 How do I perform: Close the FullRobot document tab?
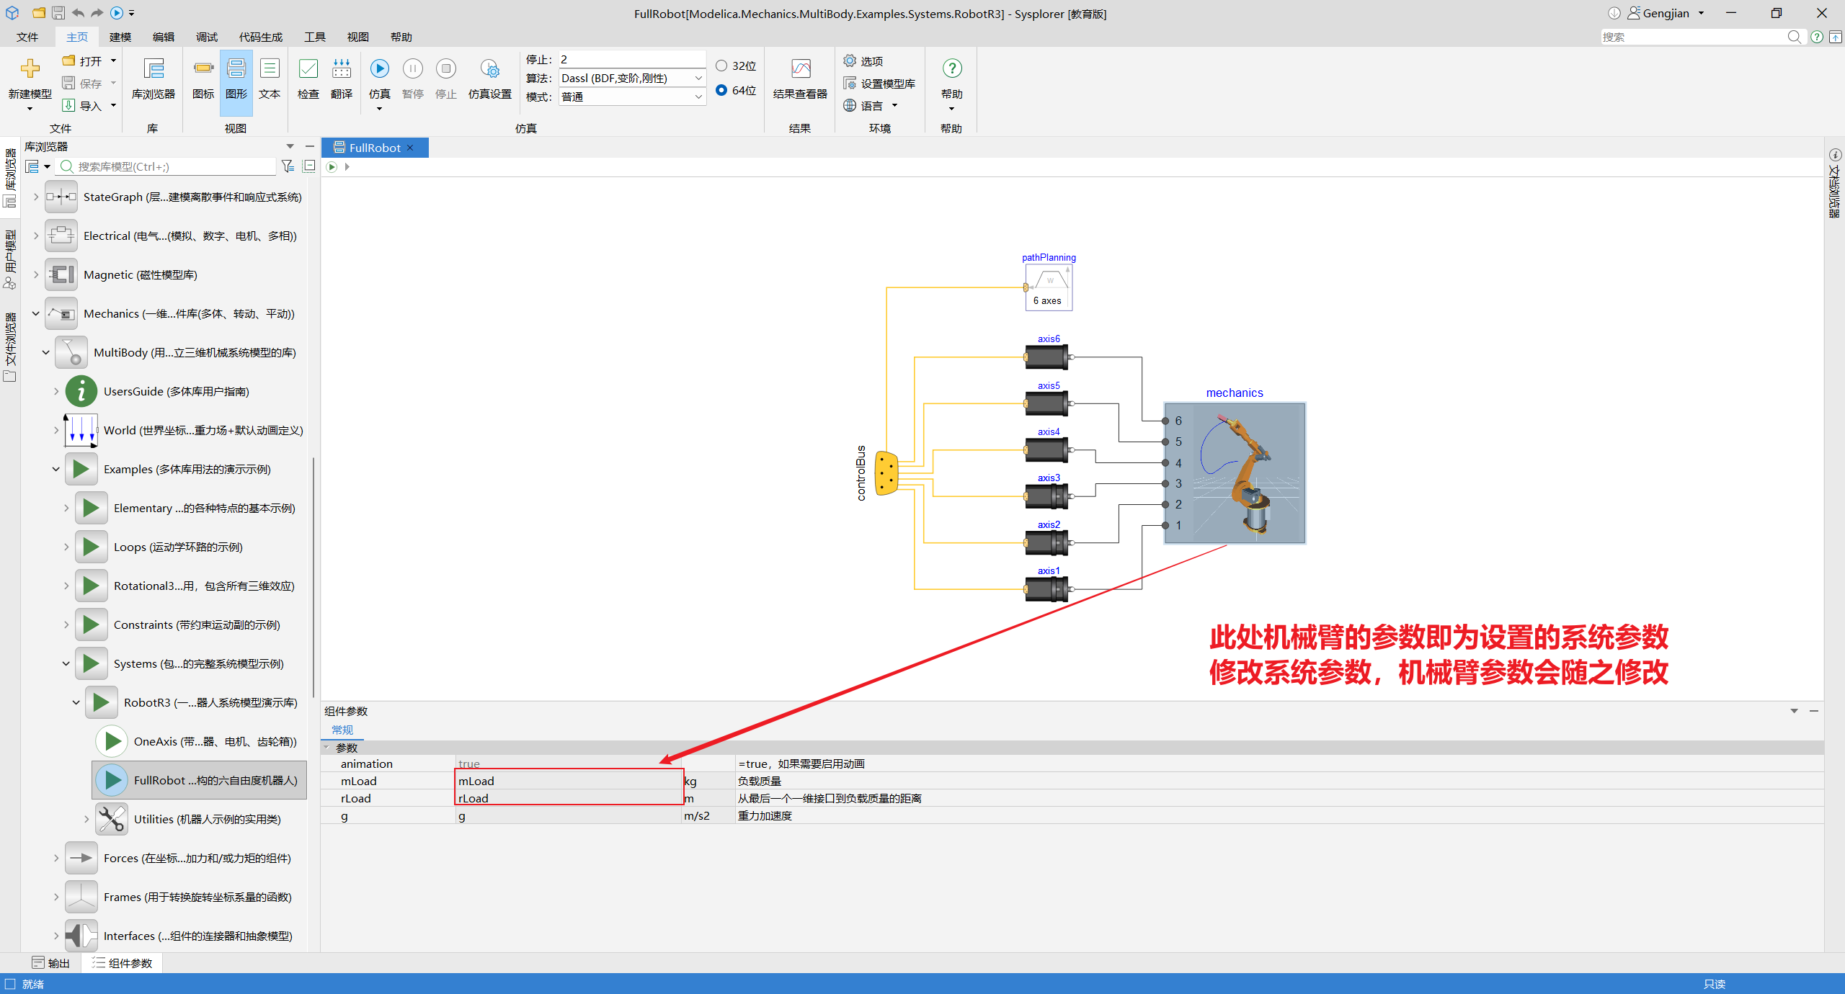point(411,148)
